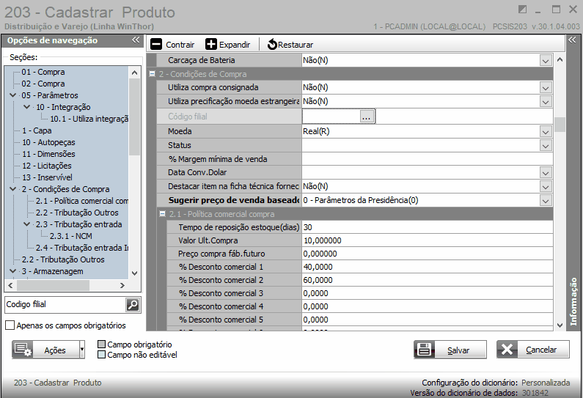This screenshot has height=398, width=583.
Task: Collapse section 2 - Condições de Compra header
Action: (x=152, y=73)
